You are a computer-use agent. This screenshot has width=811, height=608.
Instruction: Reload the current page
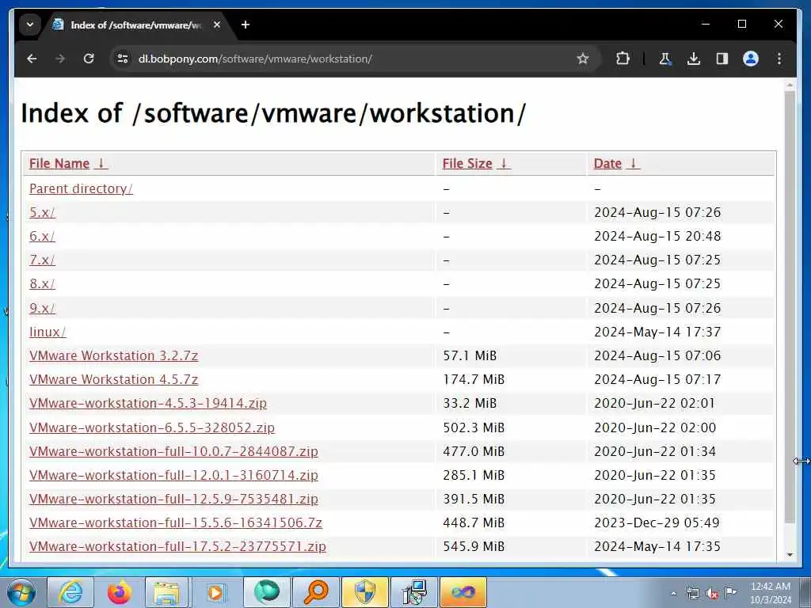pyautogui.click(x=89, y=59)
